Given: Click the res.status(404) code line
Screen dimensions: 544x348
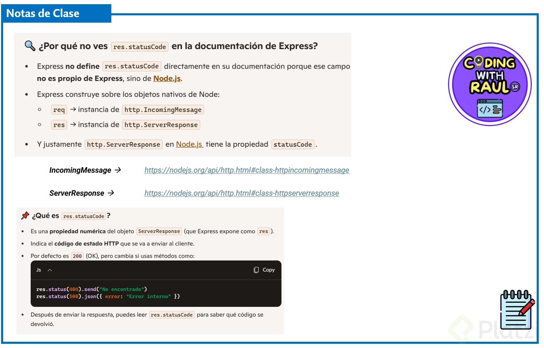Looking at the screenshot, I should tap(92, 289).
